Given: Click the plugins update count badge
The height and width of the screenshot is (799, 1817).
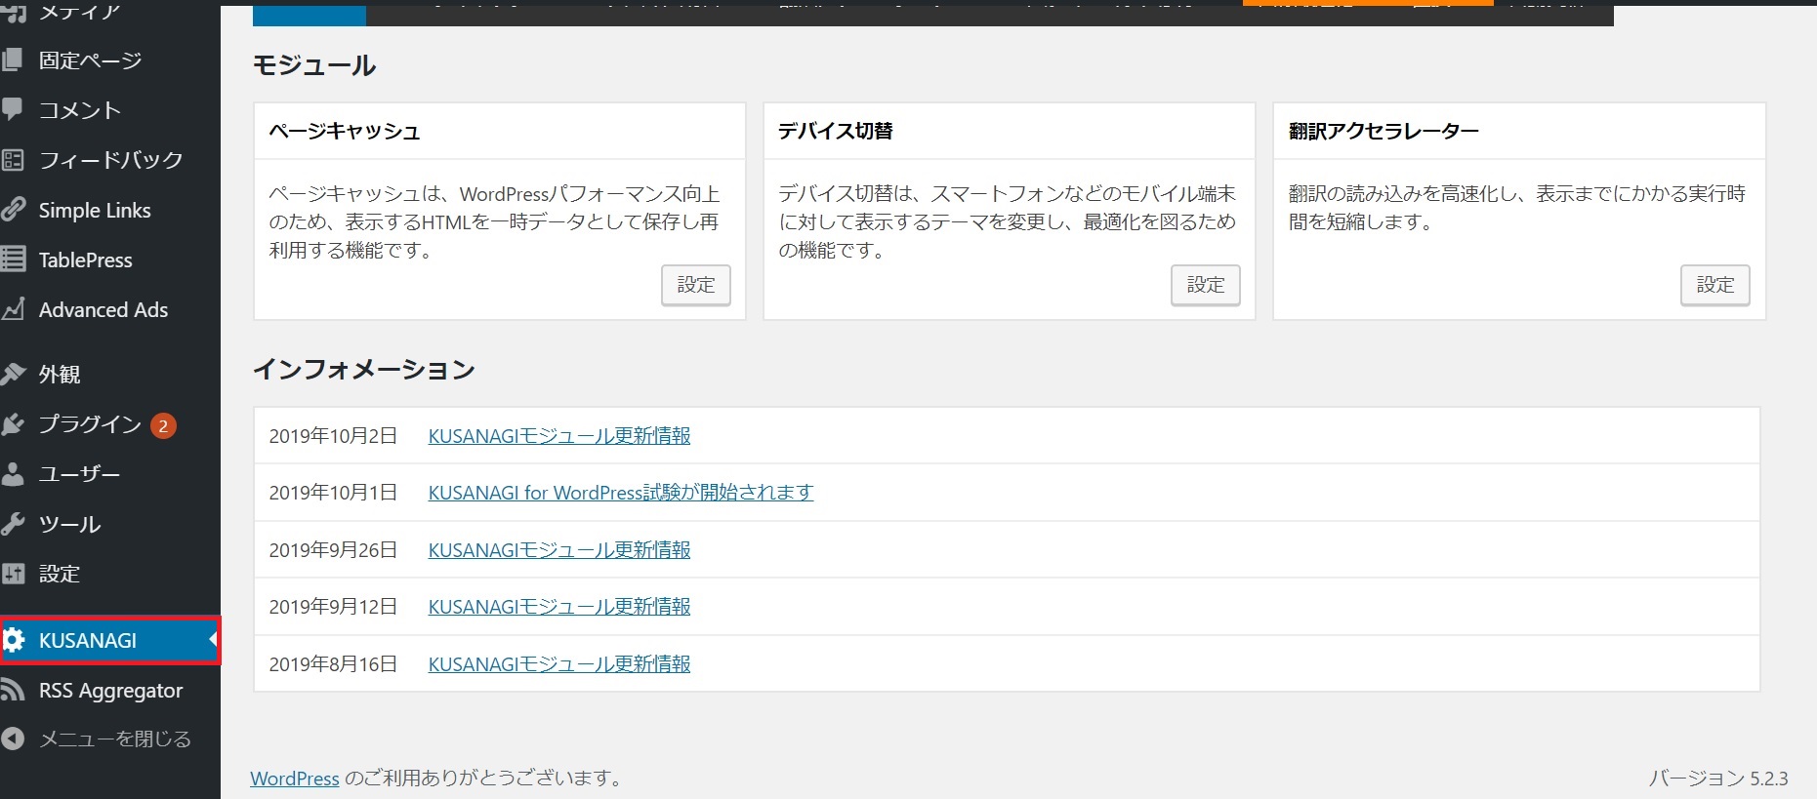Looking at the screenshot, I should point(163,425).
